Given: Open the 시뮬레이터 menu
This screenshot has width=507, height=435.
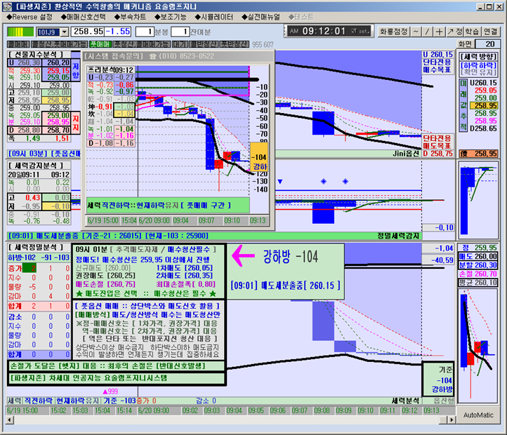Looking at the screenshot, I should pyautogui.click(x=213, y=17).
